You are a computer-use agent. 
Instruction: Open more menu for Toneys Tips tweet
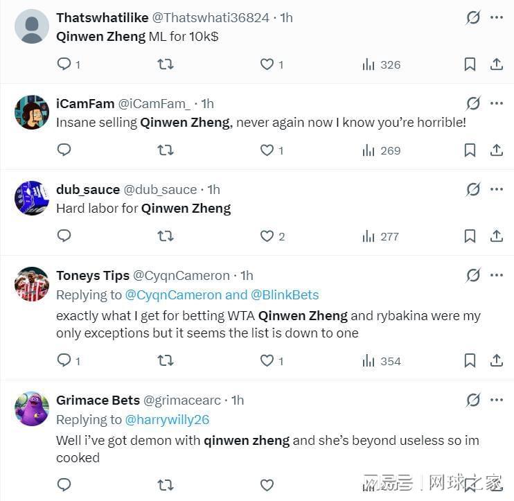496,275
